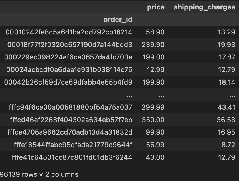This screenshot has width=239, height=181.
Task: Click the 96139 rows × 2 columns summary
Action: pos(39,174)
